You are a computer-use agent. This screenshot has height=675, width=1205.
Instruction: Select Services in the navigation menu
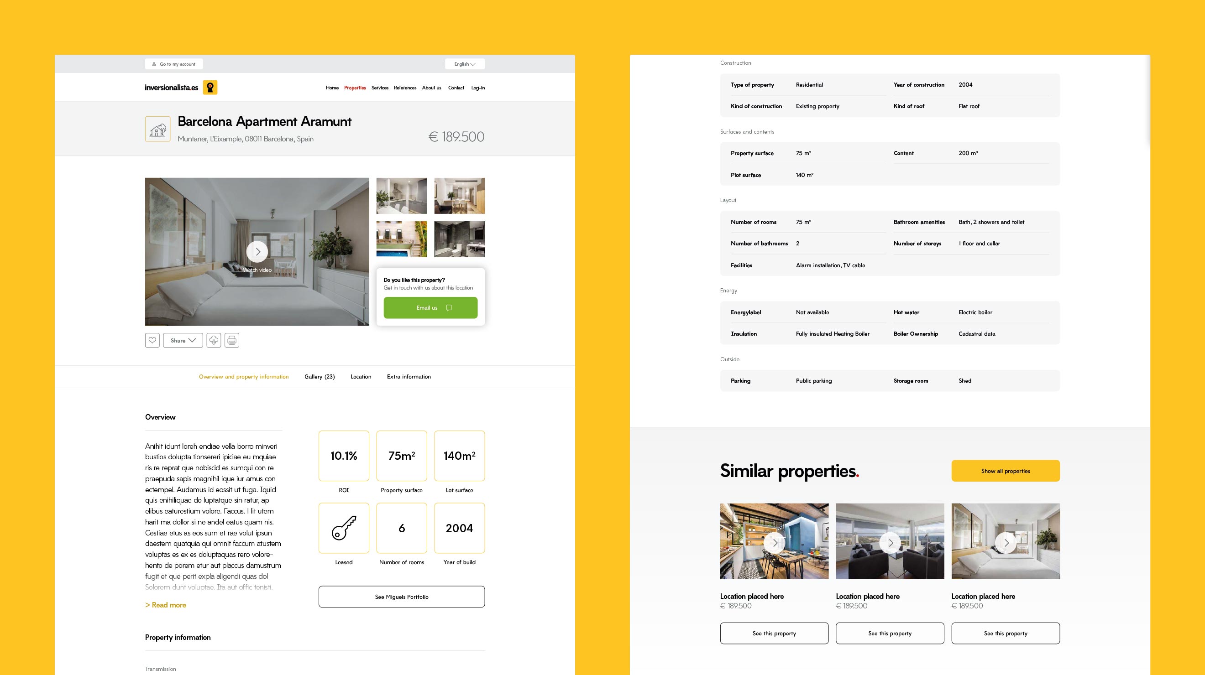(380, 88)
